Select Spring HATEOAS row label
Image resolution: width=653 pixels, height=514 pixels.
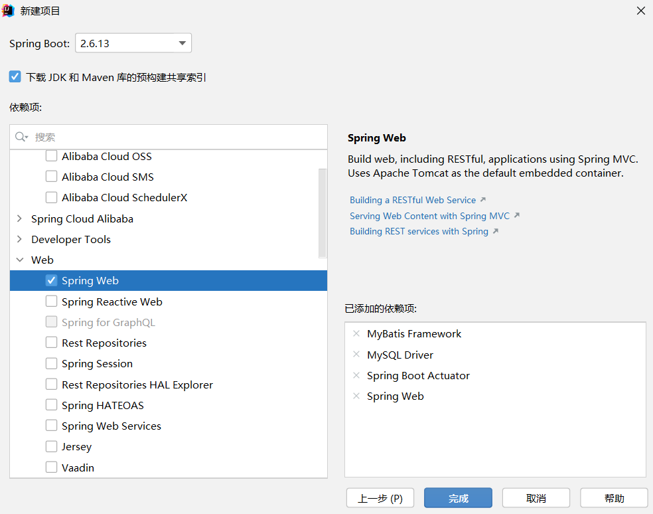coord(103,406)
